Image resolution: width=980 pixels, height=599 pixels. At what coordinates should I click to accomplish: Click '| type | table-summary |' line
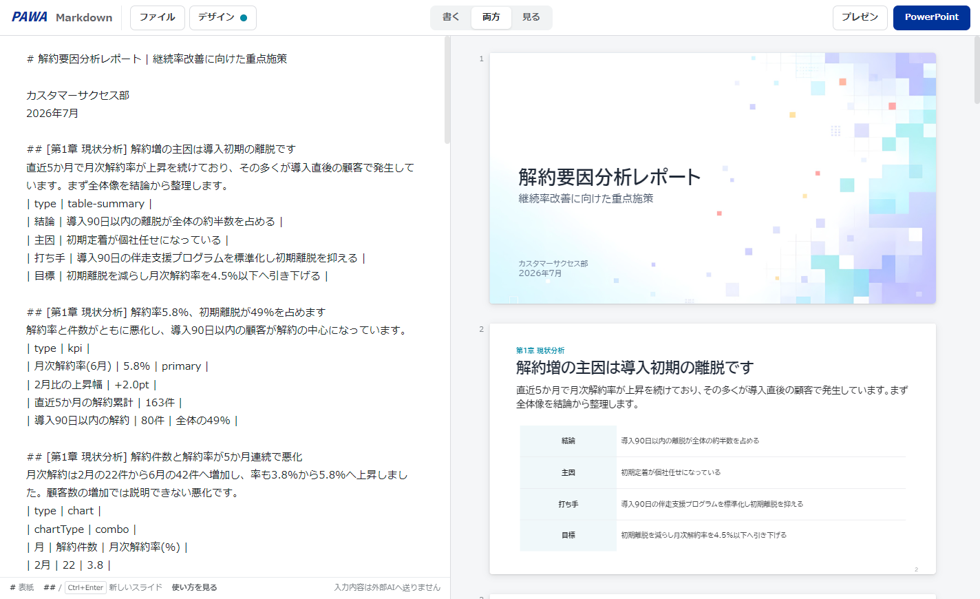point(89,204)
